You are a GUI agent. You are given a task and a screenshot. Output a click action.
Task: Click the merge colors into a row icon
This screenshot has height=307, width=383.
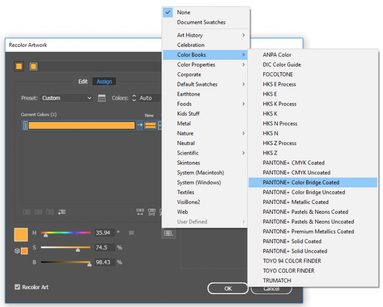[x=26, y=212]
